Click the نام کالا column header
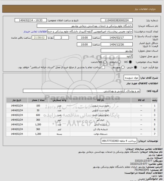This screenshot has width=164, height=181. [100, 100]
